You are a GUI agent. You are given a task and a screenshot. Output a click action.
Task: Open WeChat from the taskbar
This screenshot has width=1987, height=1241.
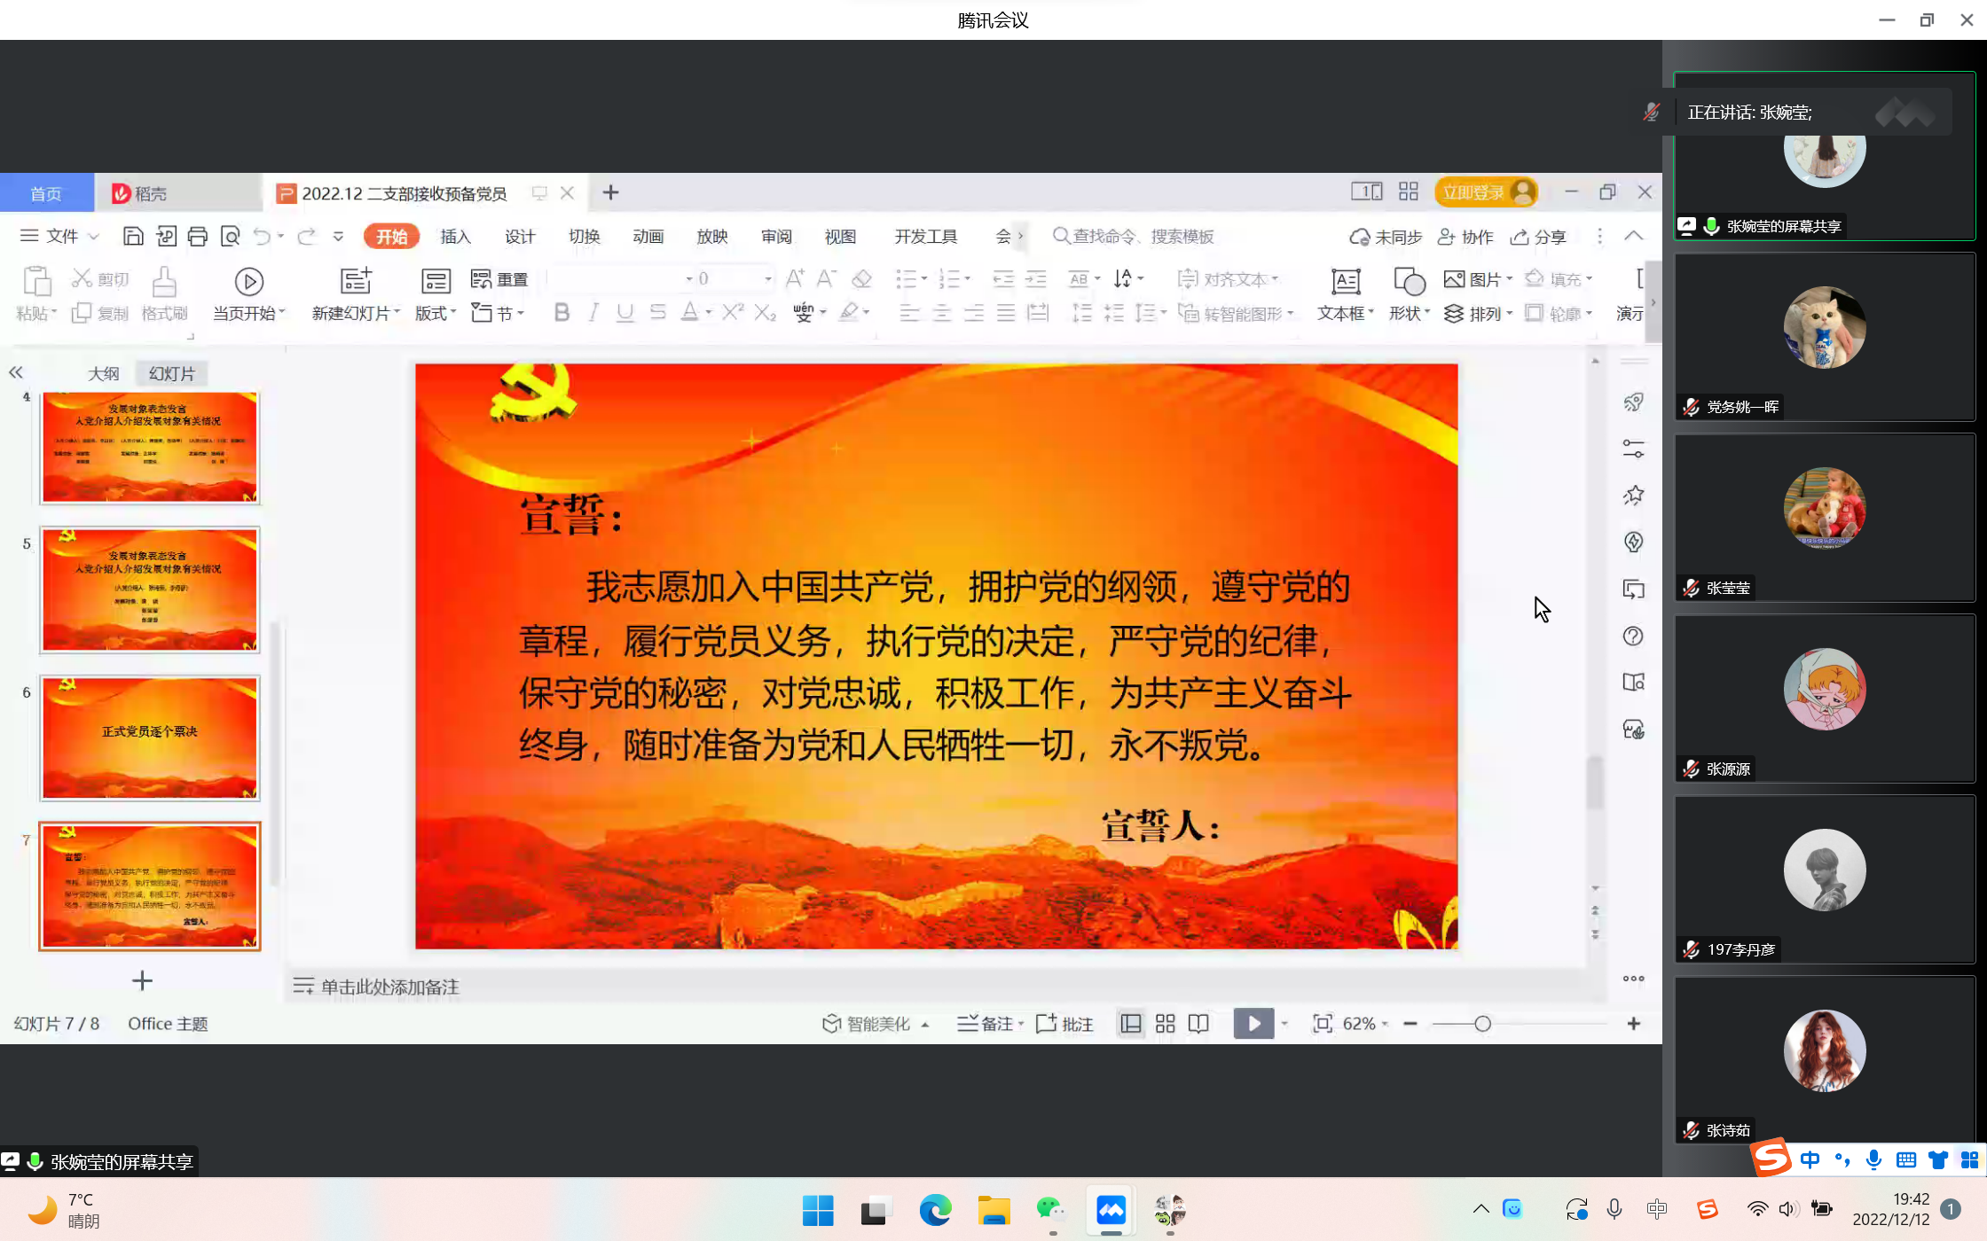pyautogui.click(x=1051, y=1209)
